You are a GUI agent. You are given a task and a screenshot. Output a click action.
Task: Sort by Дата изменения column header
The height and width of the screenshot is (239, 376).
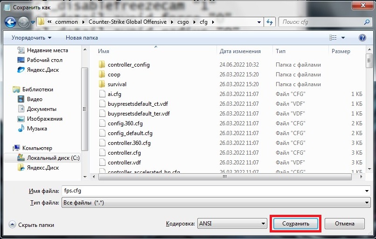240,51
